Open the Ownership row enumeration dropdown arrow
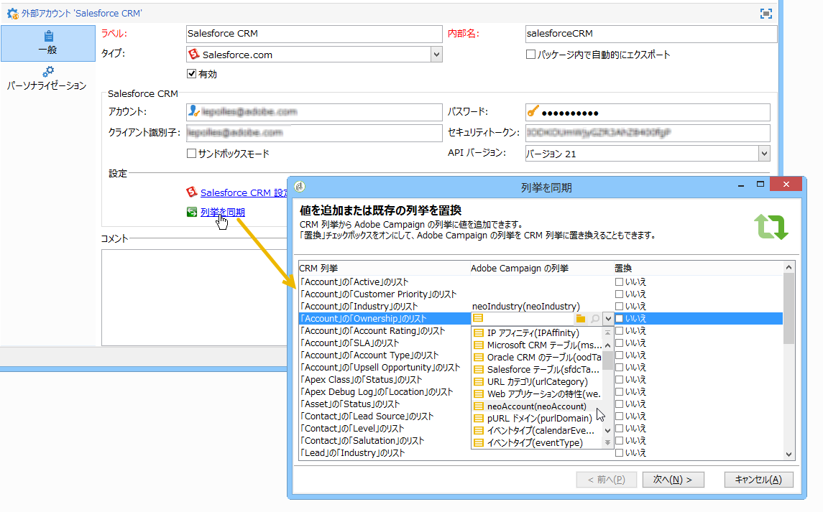The width and height of the screenshot is (823, 512). pyautogui.click(x=608, y=318)
